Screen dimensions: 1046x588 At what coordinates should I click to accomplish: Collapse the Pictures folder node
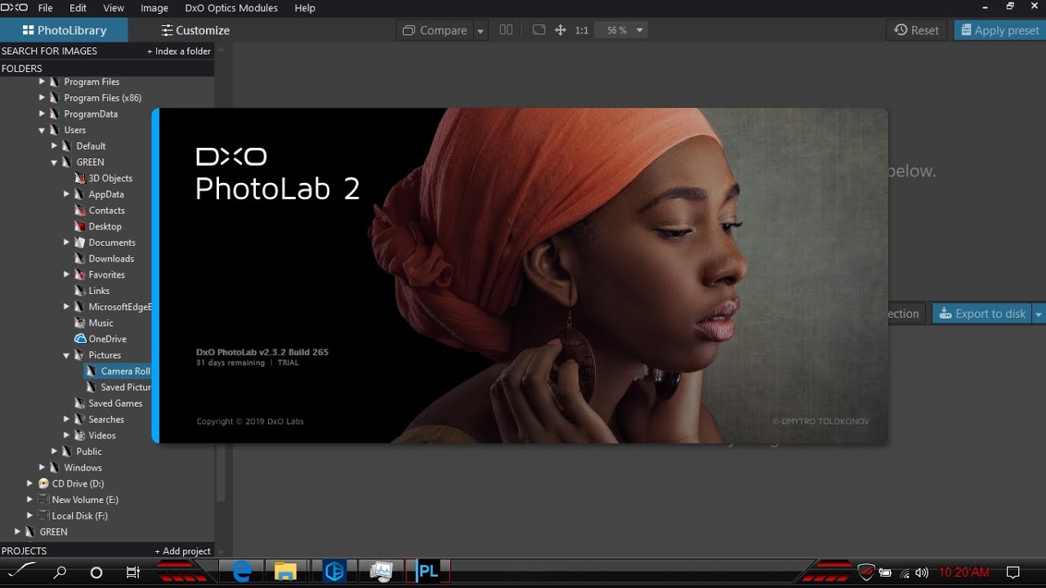coord(66,355)
